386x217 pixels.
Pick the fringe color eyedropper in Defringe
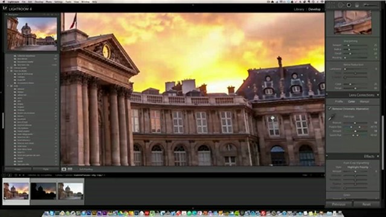coord(332,118)
